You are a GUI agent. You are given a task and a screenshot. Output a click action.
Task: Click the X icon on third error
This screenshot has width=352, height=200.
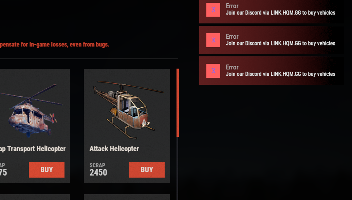[x=213, y=71]
